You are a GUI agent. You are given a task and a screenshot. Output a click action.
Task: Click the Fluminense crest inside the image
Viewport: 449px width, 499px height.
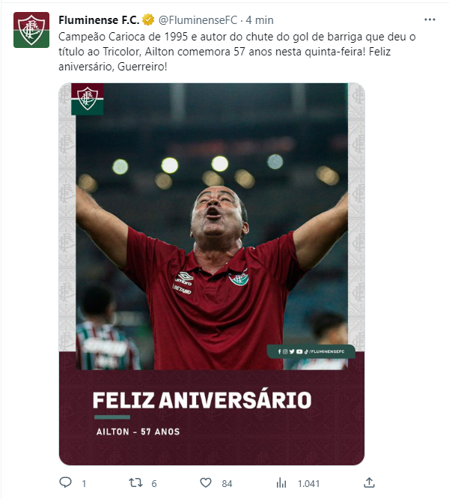(88, 99)
